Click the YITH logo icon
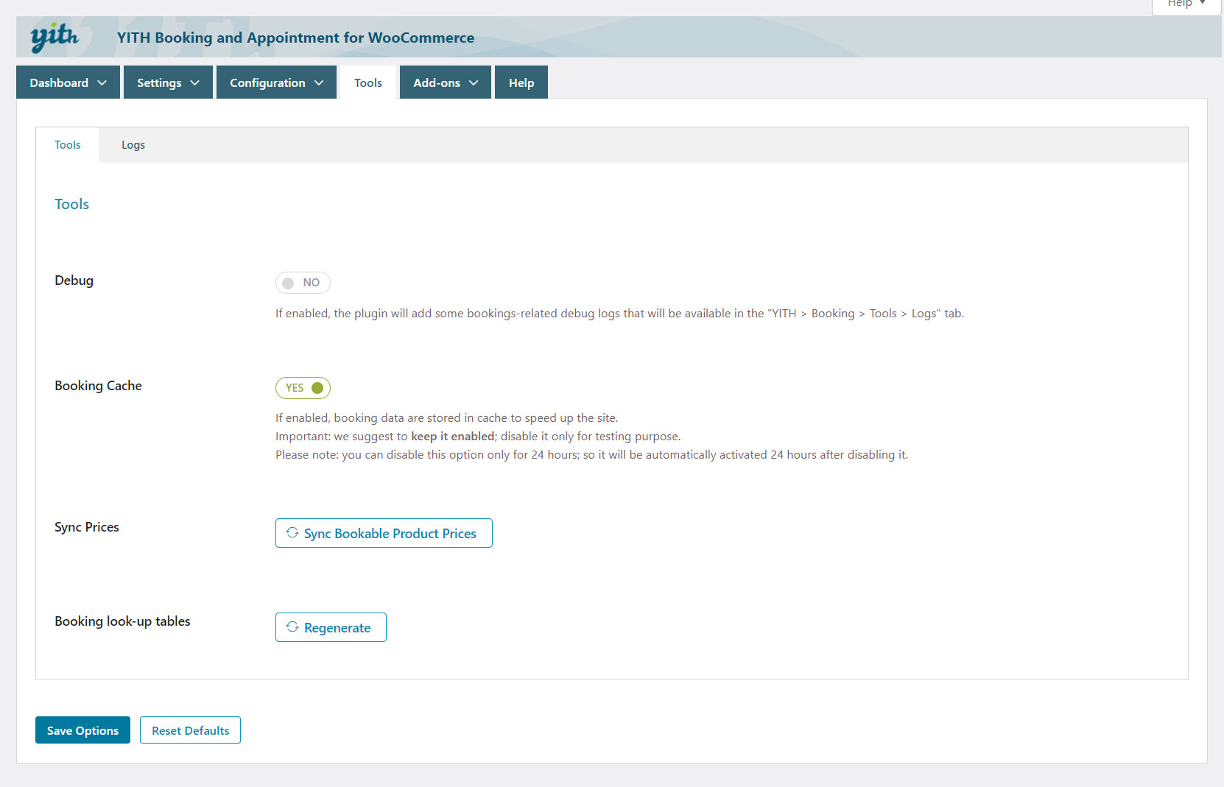 pyautogui.click(x=54, y=37)
